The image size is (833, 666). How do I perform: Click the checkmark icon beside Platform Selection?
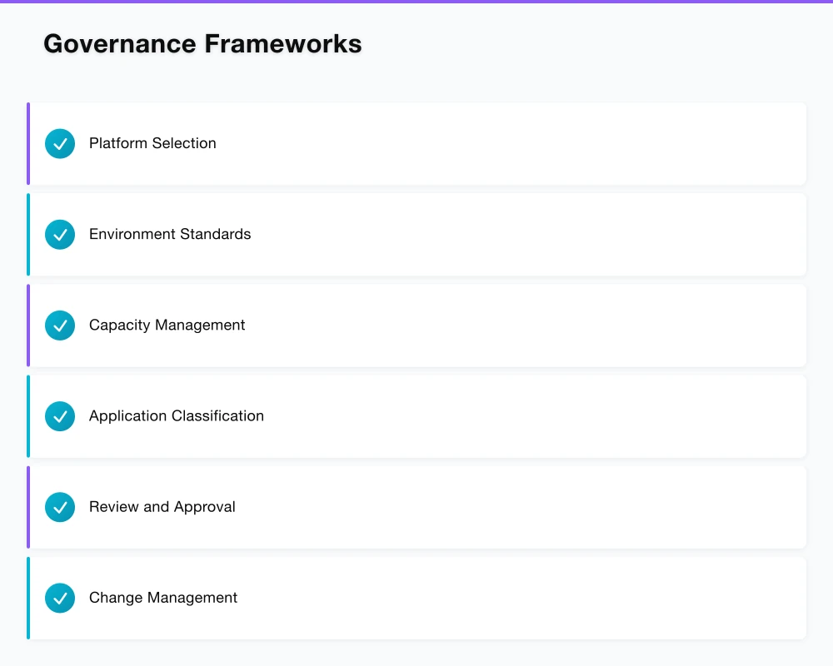point(60,143)
